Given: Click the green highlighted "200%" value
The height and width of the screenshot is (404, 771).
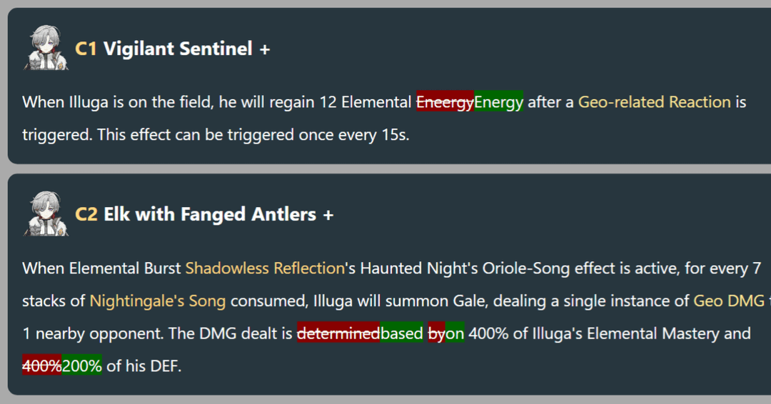Looking at the screenshot, I should pos(81,366).
